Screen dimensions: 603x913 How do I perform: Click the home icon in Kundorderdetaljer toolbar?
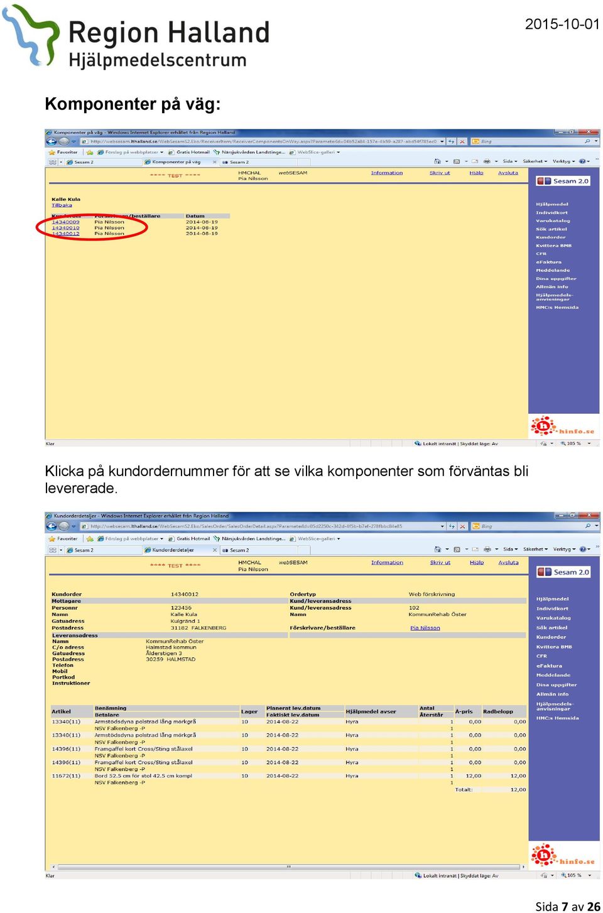[x=437, y=549]
